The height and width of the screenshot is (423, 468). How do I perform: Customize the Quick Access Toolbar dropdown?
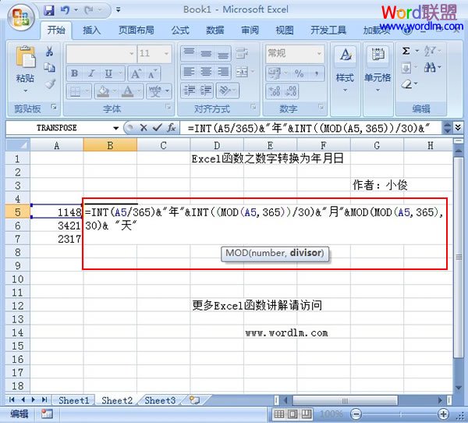coord(119,10)
